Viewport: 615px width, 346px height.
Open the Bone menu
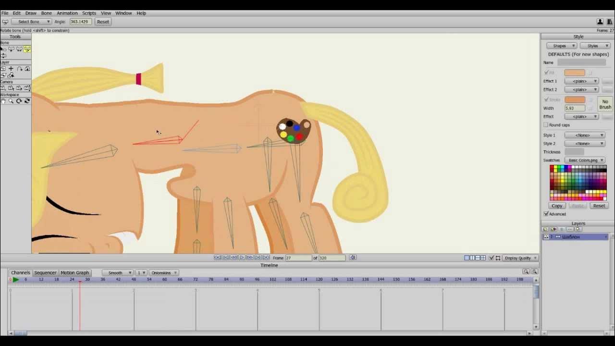pyautogui.click(x=47, y=13)
